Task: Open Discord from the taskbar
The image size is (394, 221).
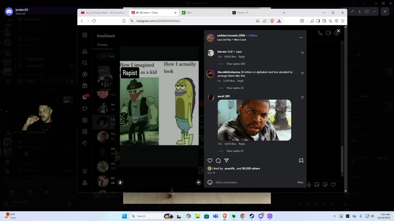Action: pyautogui.click(x=261, y=216)
